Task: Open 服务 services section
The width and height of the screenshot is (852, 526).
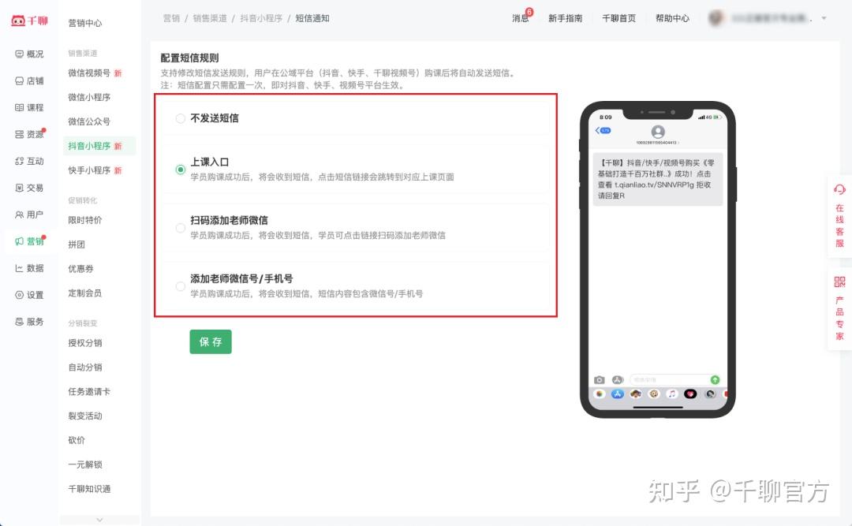Action: 29,321
